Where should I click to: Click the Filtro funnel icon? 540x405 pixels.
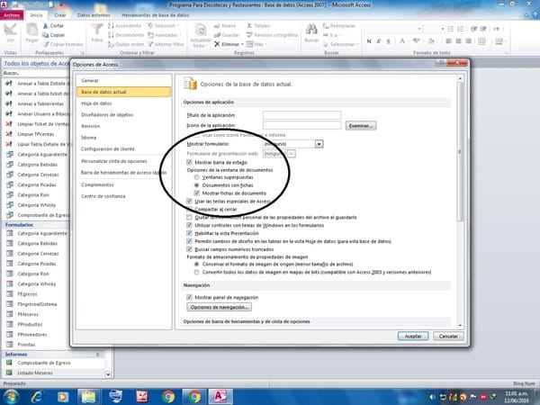pyautogui.click(x=97, y=30)
